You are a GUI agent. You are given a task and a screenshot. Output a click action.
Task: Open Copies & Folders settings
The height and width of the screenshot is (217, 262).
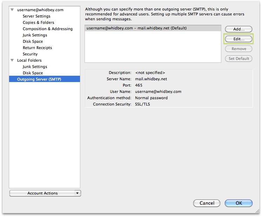point(39,22)
